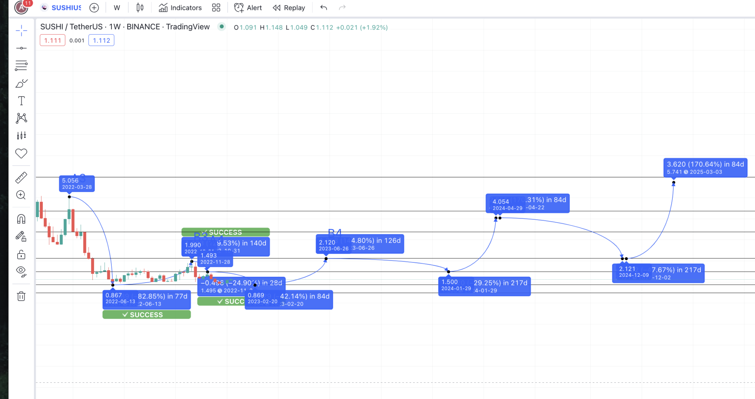The height and width of the screenshot is (399, 755).
Task: Activate the zoom in tool
Action: click(21, 195)
